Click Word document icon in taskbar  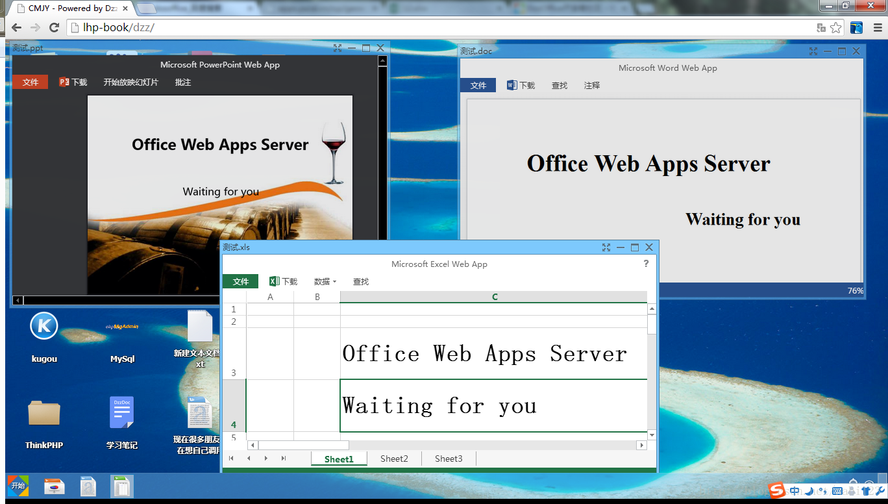tap(88, 486)
